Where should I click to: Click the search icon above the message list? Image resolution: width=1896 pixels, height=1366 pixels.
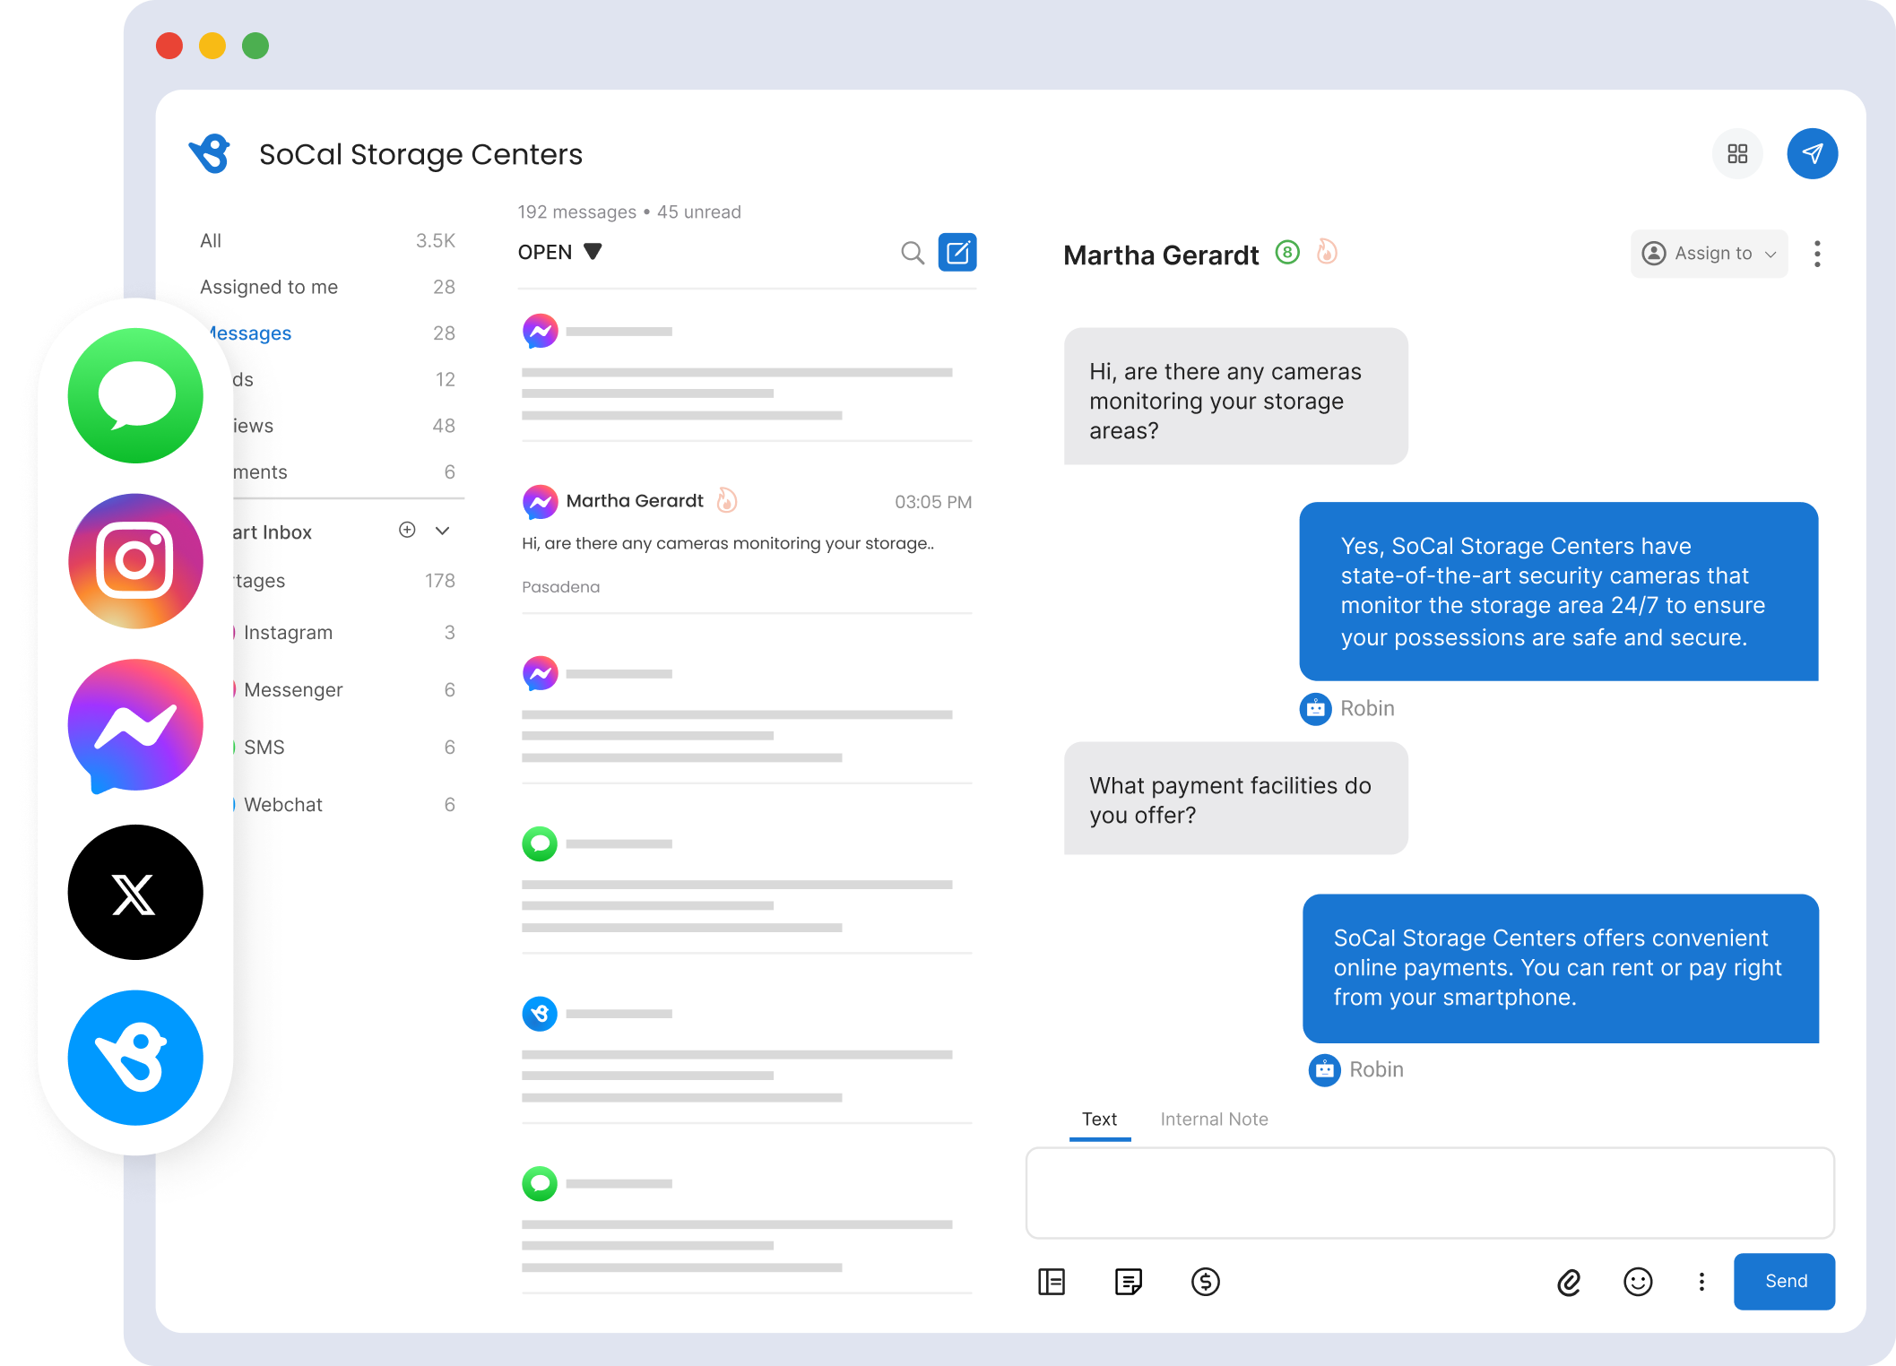click(911, 253)
